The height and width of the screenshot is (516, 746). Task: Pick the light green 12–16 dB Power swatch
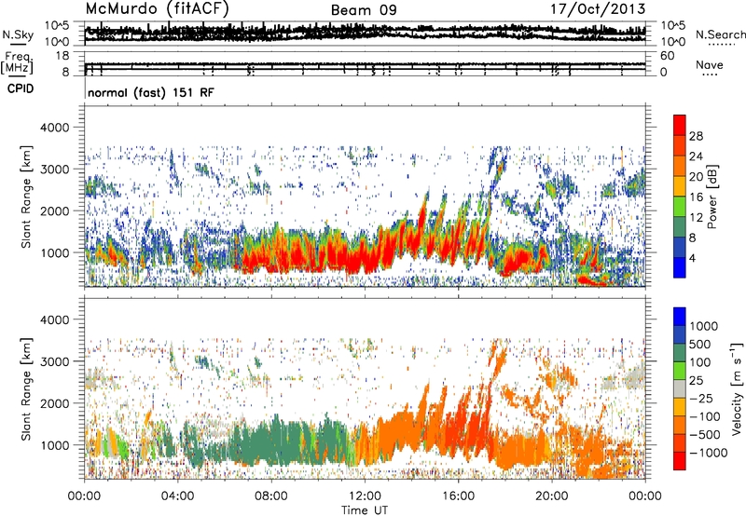click(x=680, y=206)
